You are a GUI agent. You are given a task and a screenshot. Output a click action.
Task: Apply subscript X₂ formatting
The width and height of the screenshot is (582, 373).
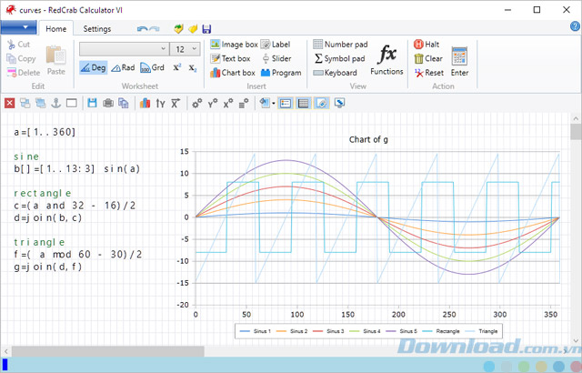[x=193, y=68]
